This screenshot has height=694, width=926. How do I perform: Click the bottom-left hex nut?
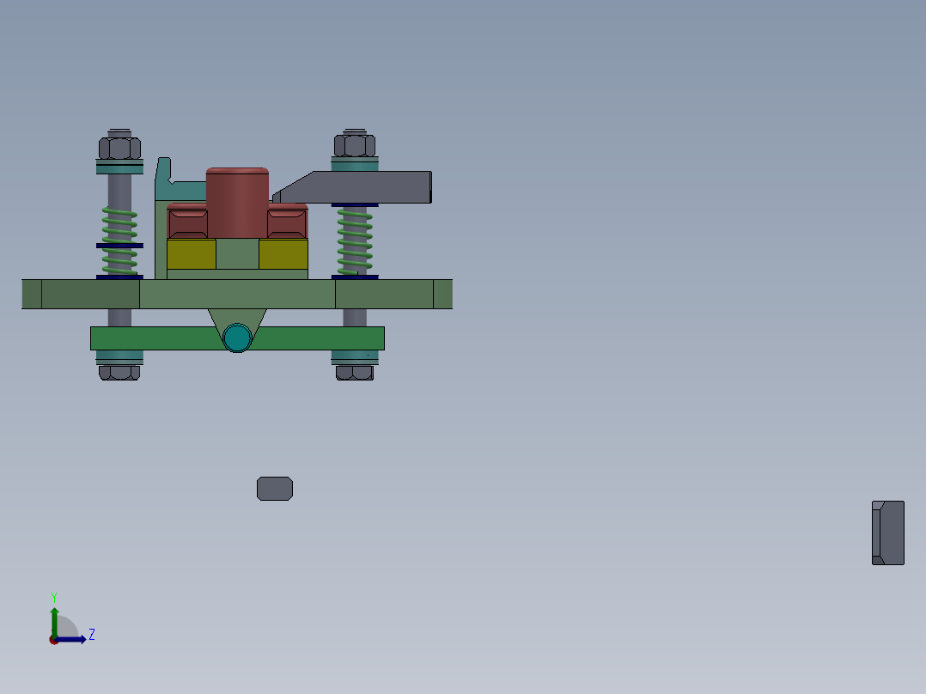click(x=118, y=372)
